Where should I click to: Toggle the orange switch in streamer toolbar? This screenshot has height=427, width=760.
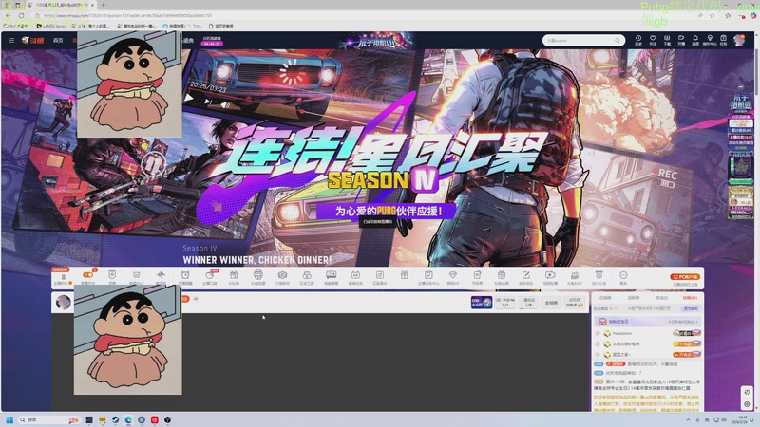pos(87,277)
